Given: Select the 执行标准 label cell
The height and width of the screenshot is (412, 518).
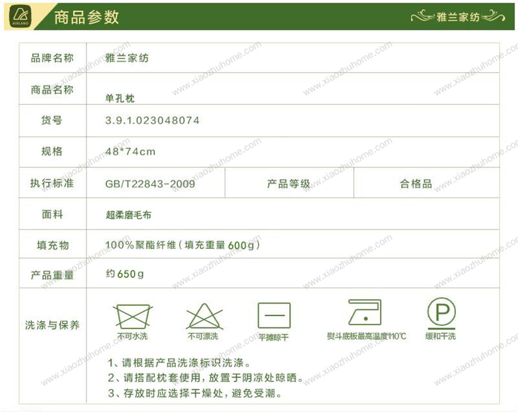Looking at the screenshot, I should (52, 183).
